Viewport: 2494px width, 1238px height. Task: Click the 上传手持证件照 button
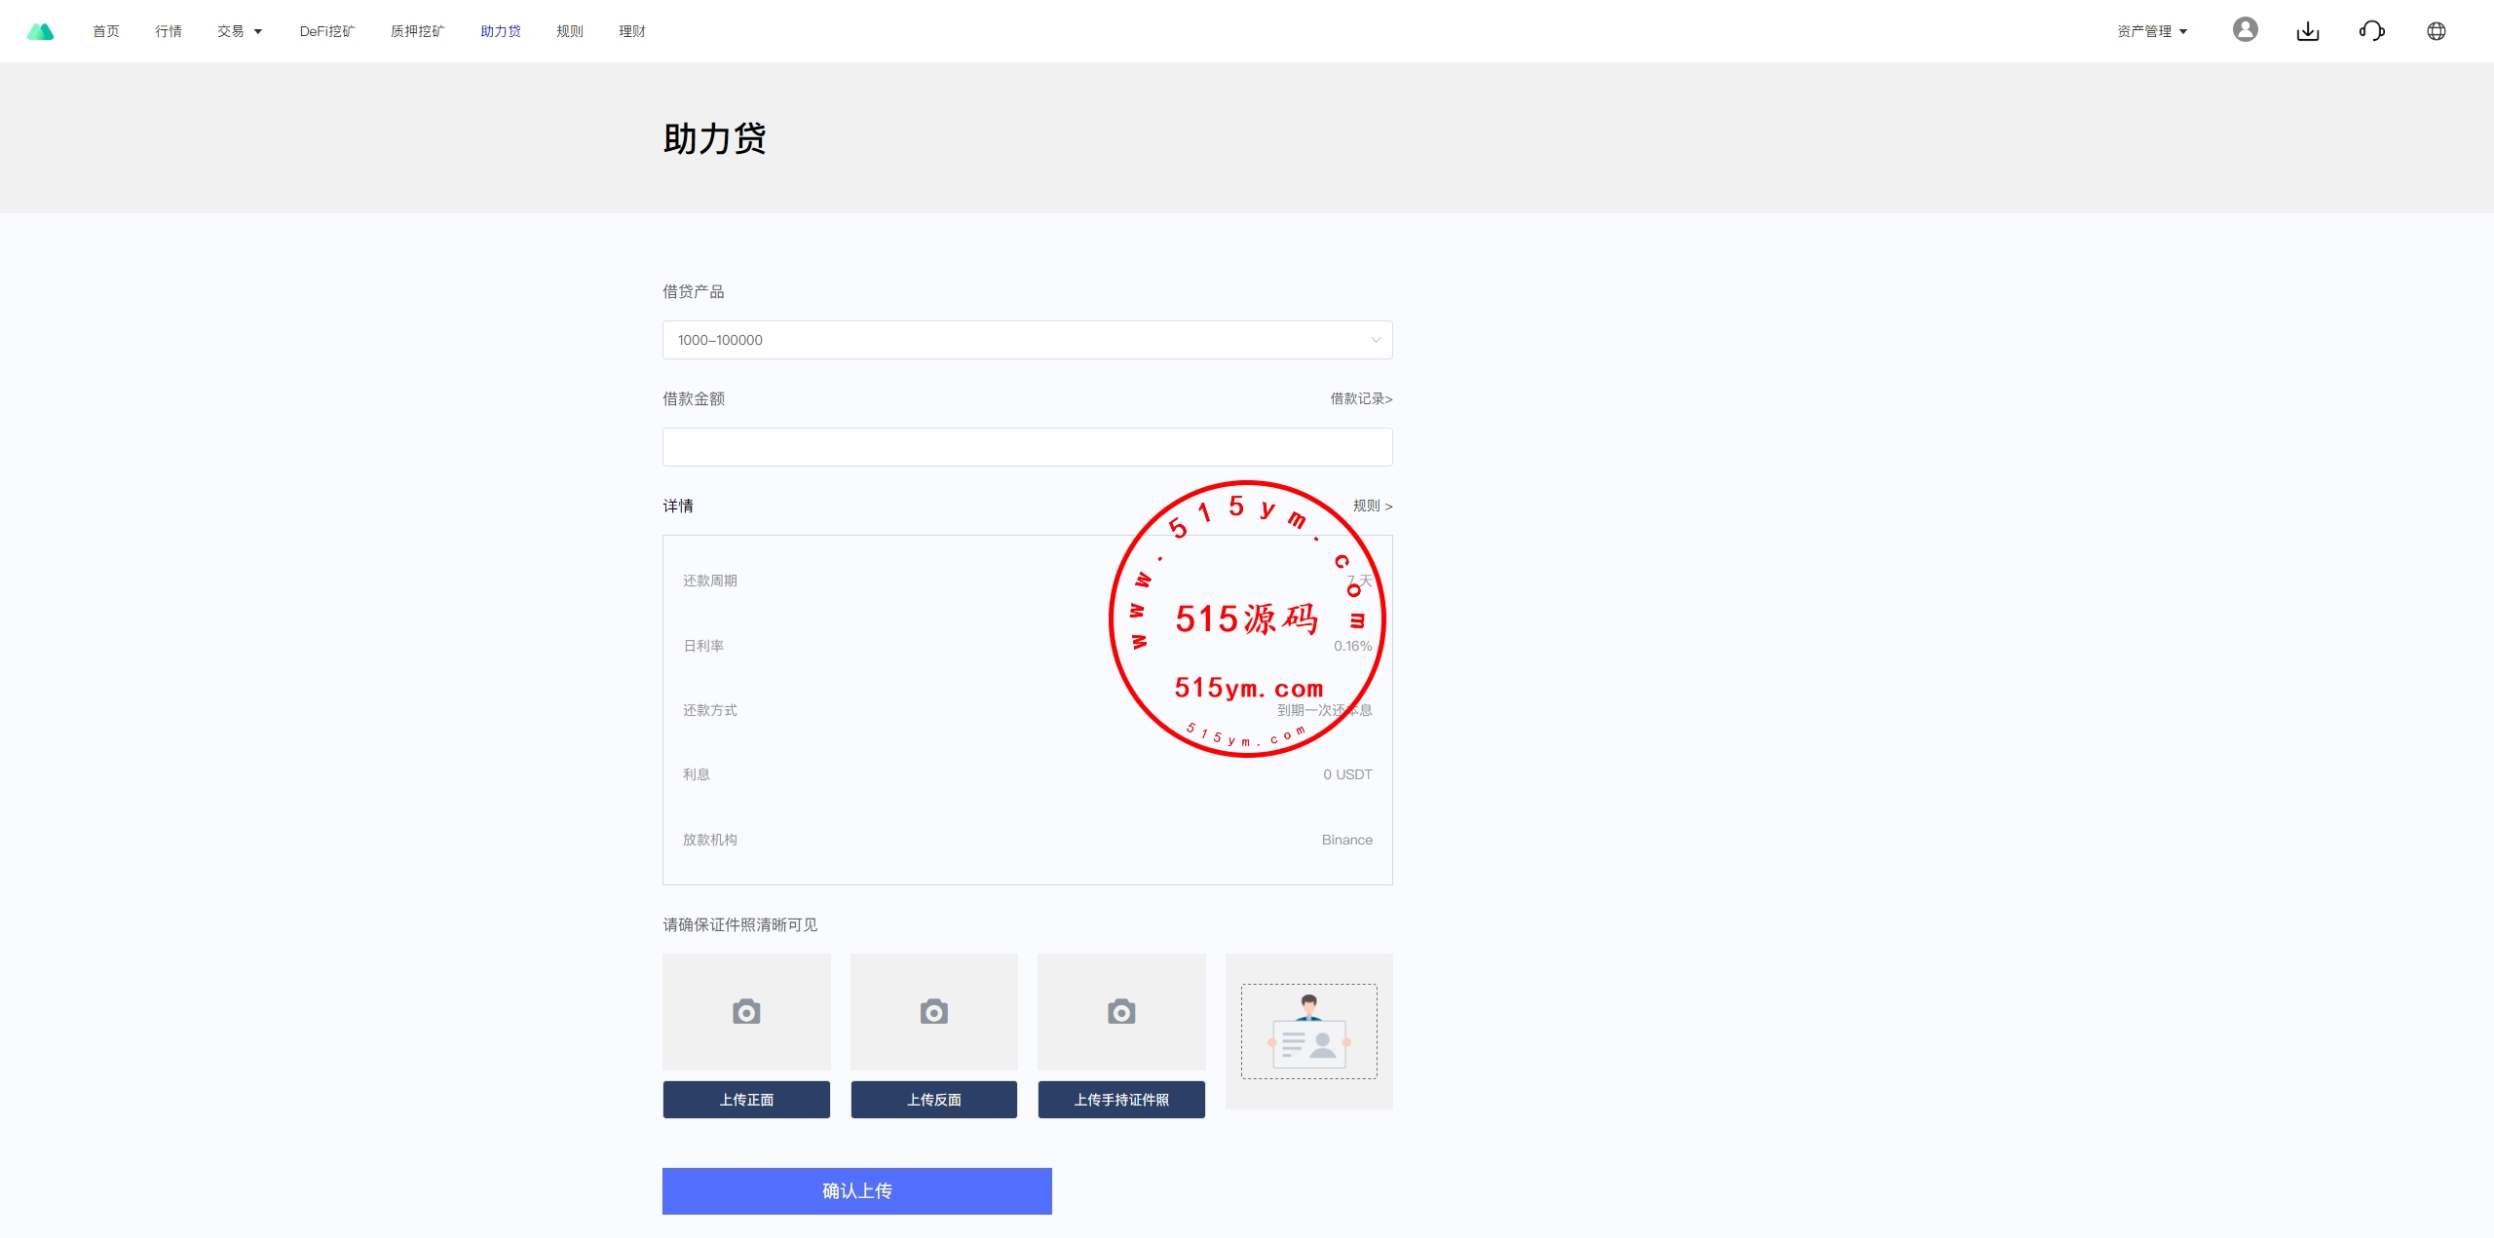1121,1100
